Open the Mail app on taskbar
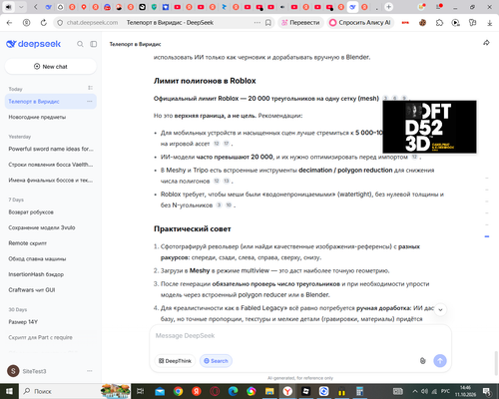The width and height of the screenshot is (499, 399). point(160,391)
